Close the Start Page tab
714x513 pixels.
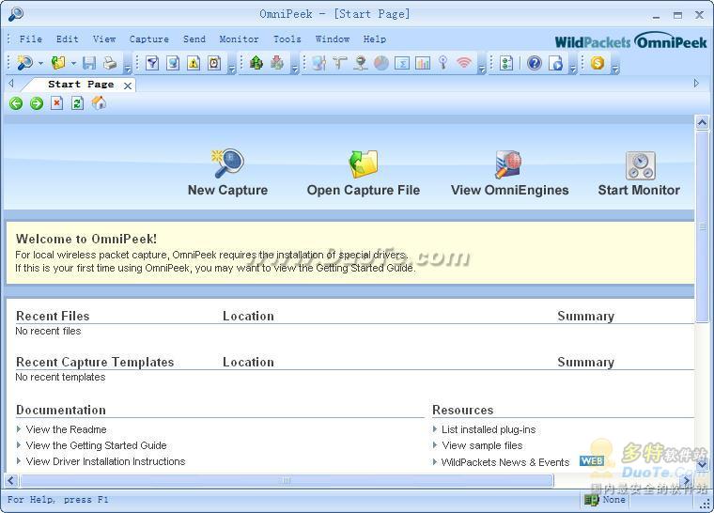pyautogui.click(x=128, y=85)
